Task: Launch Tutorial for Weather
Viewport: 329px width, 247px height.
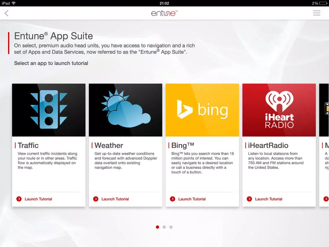Action: click(x=115, y=199)
